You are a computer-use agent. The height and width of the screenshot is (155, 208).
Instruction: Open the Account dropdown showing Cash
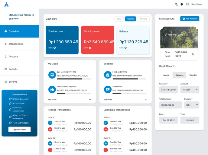coord(190,90)
